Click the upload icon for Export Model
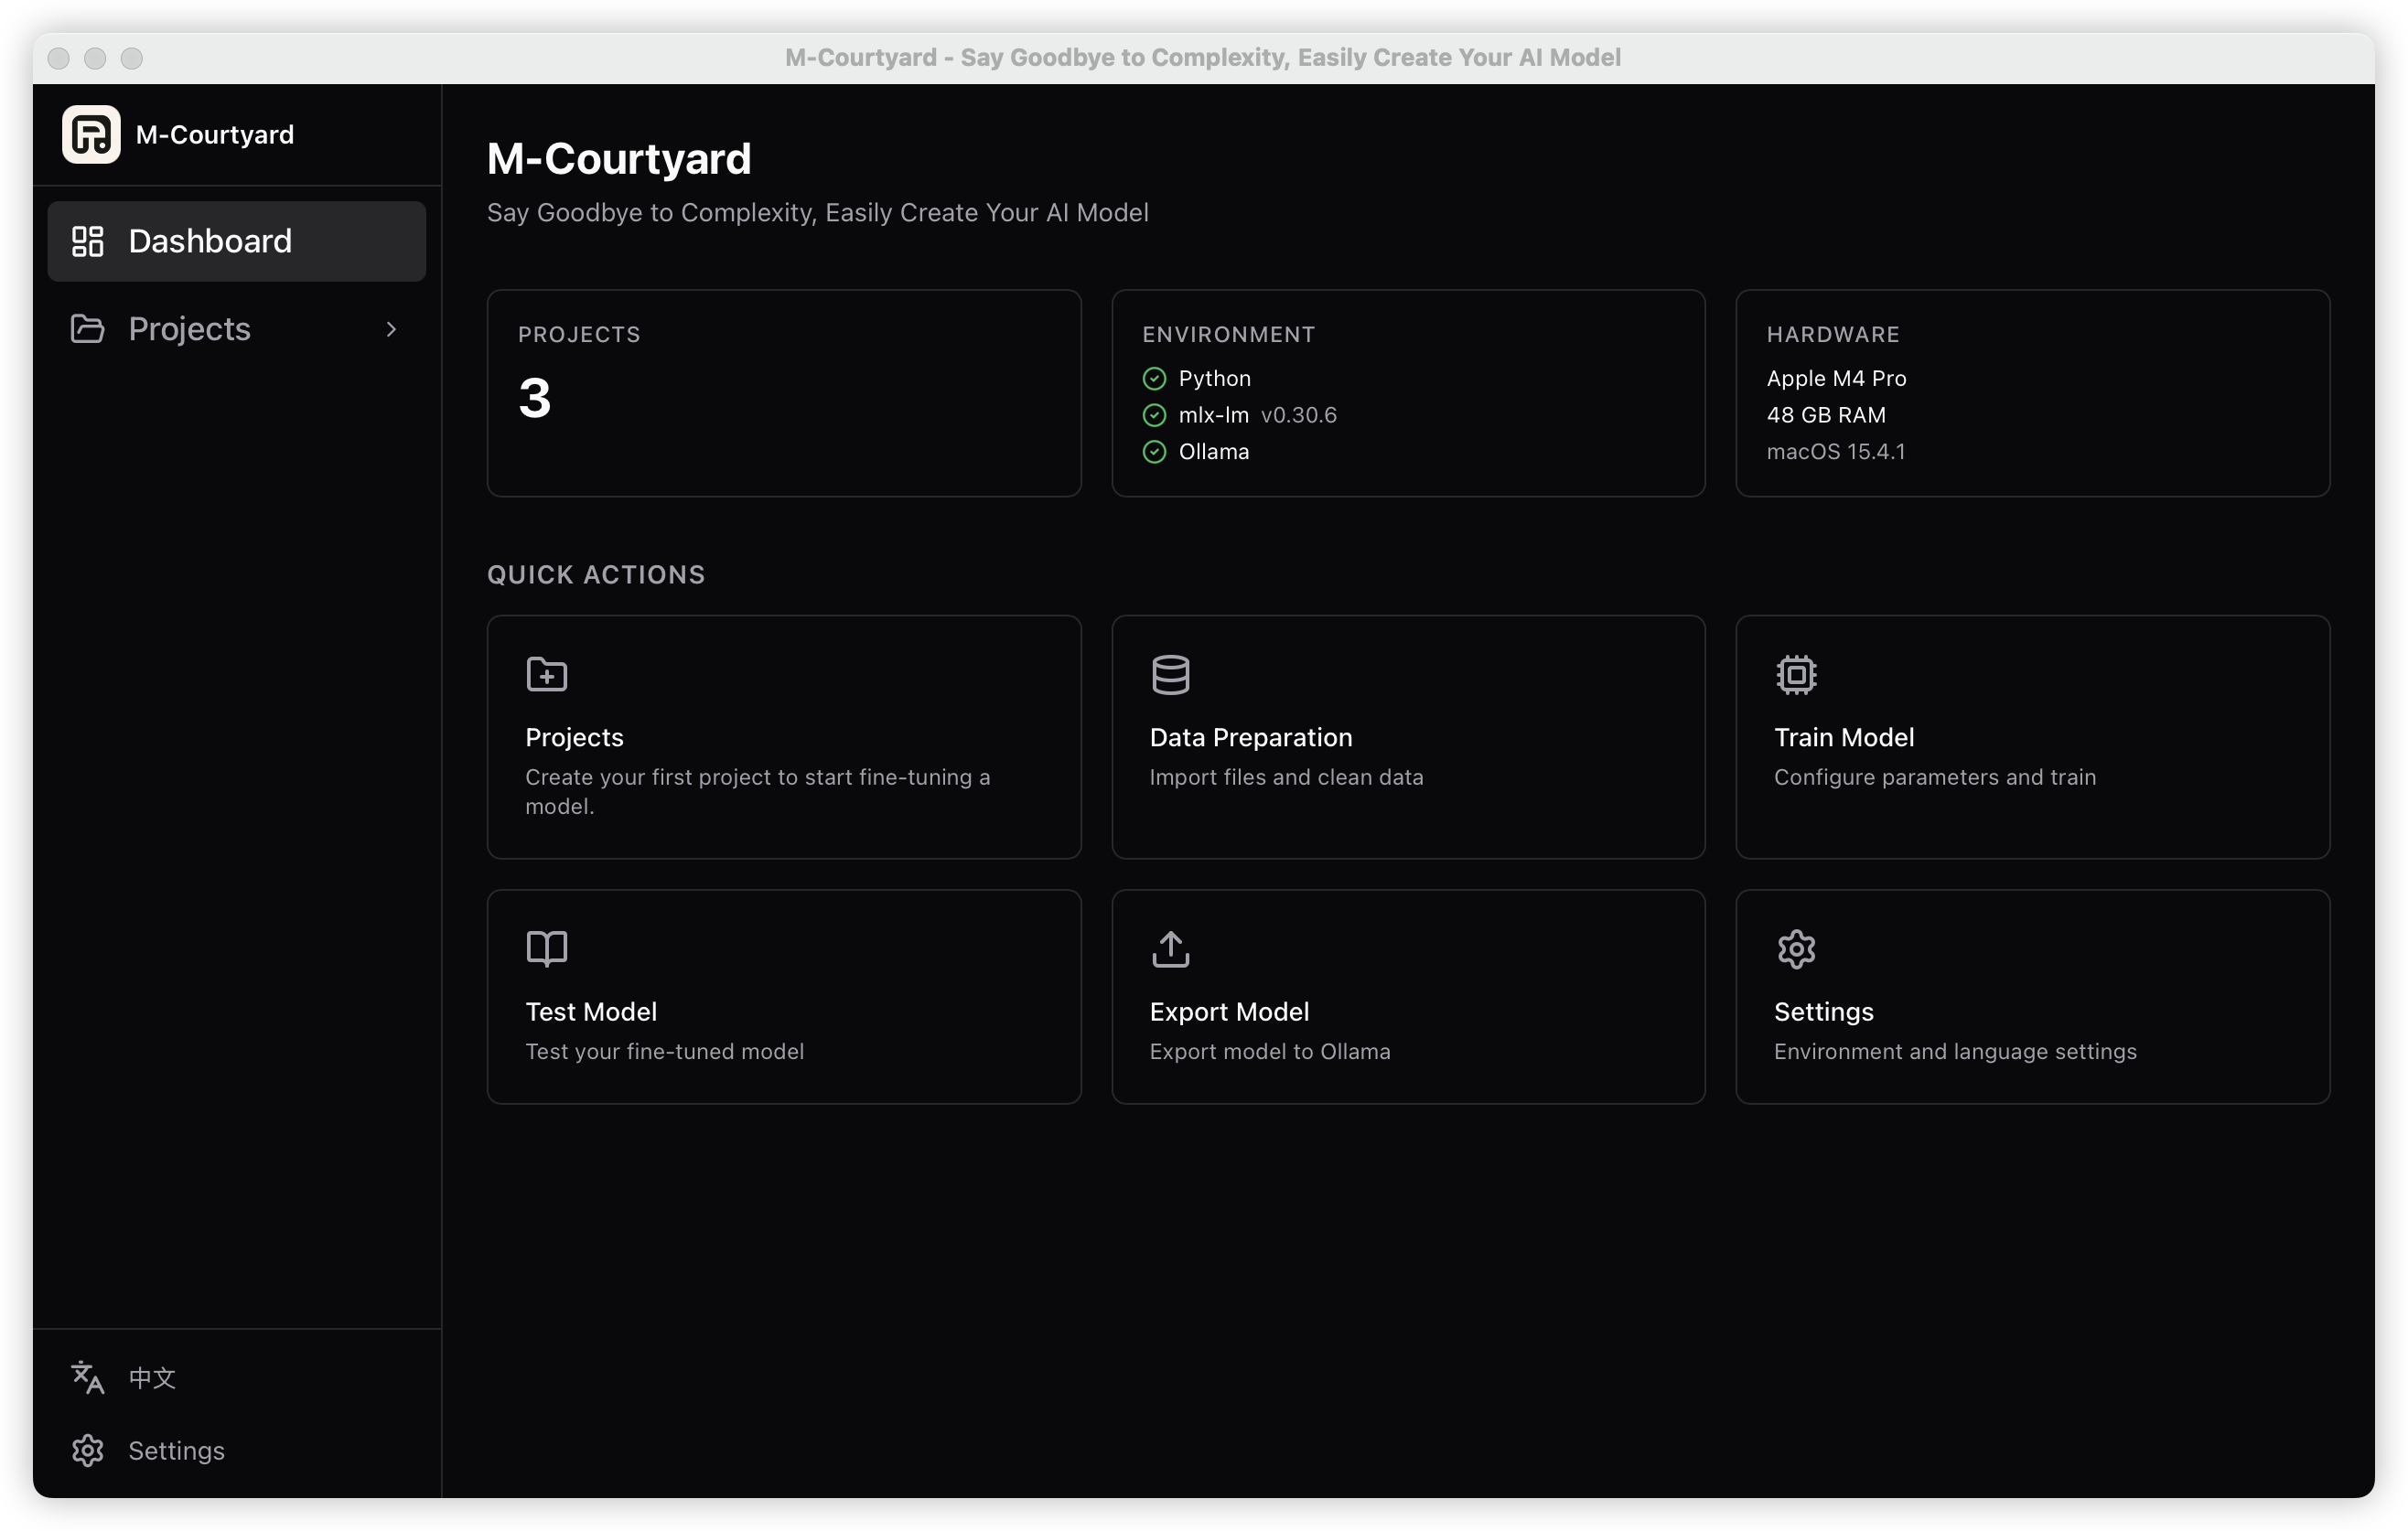2408x1531 pixels. [1170, 948]
